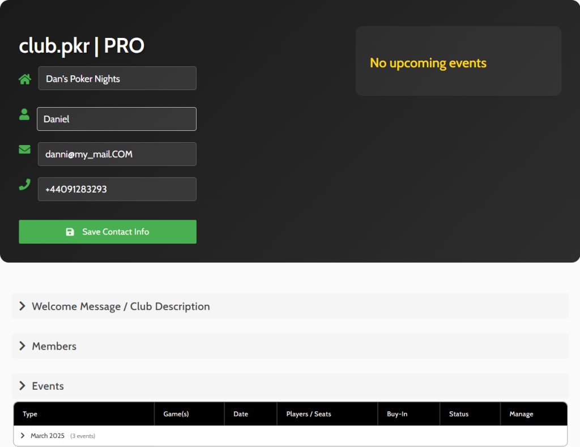The image size is (580, 447).
Task: Click the Buy-In column header
Action: 397,414
